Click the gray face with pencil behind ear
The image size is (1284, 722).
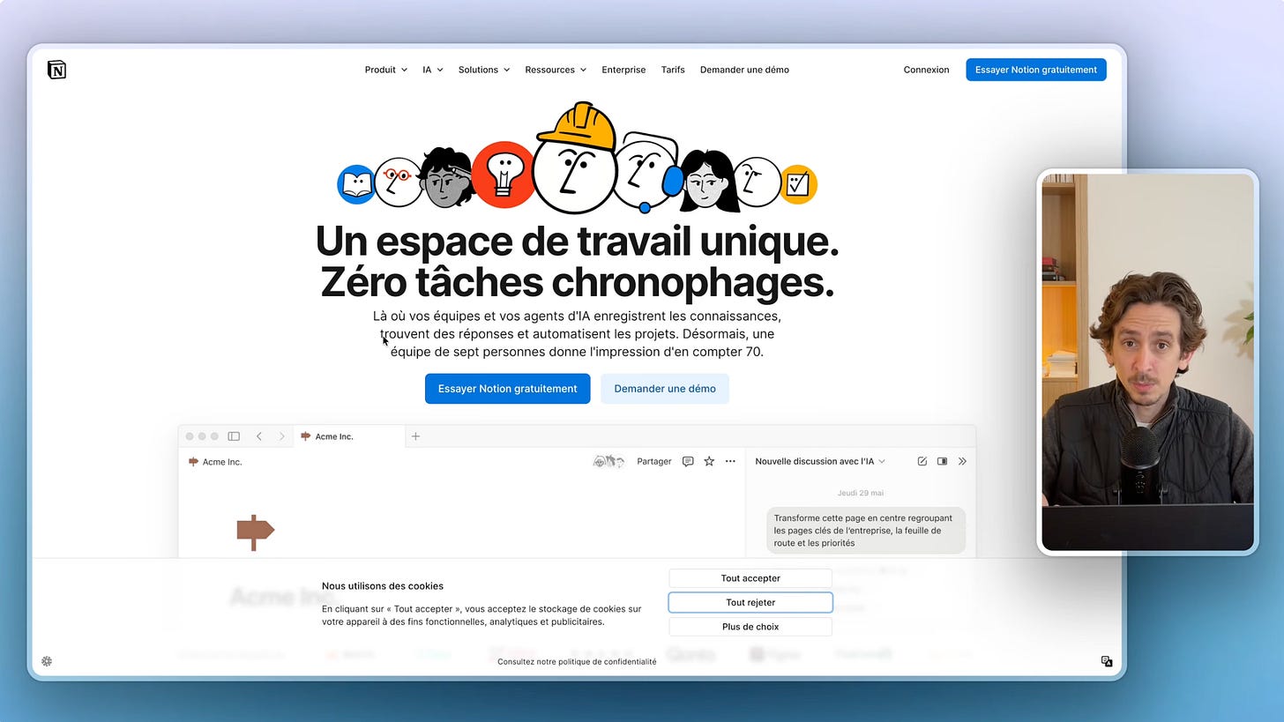[x=447, y=177]
